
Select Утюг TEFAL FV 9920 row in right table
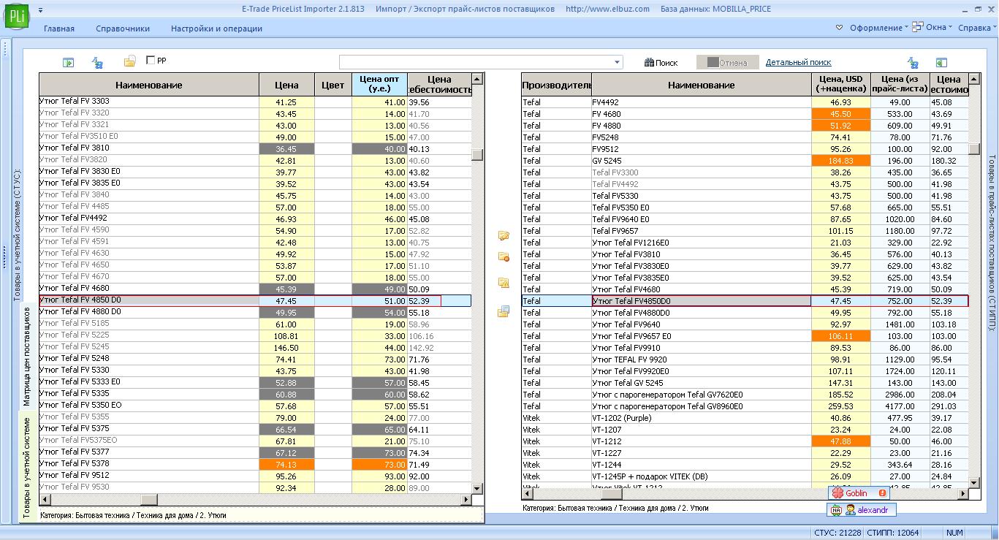(745, 360)
